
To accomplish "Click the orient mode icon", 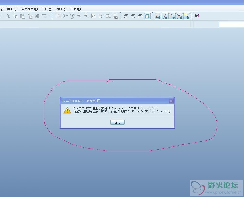I will 72,16.
